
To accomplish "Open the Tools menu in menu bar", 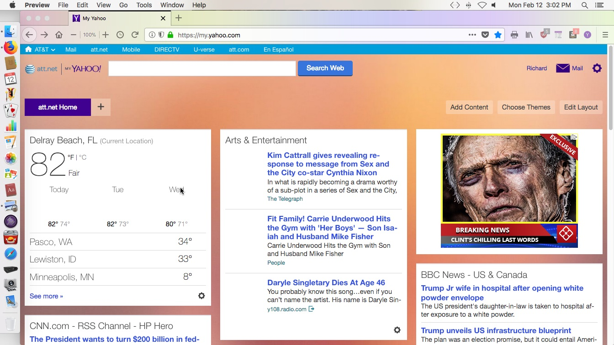I will tap(144, 5).
